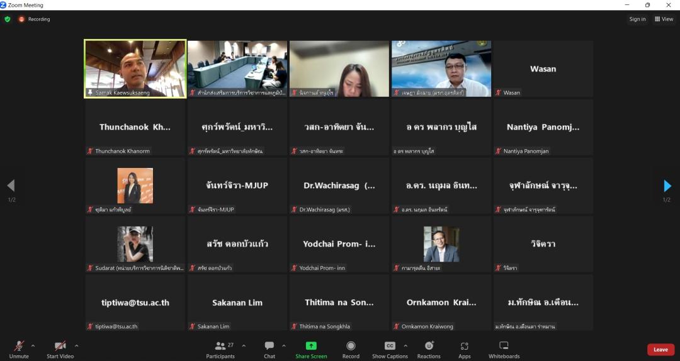Open the Chat panel

click(269, 349)
